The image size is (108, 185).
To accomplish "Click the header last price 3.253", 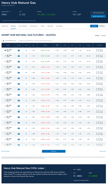I will [22, 14].
